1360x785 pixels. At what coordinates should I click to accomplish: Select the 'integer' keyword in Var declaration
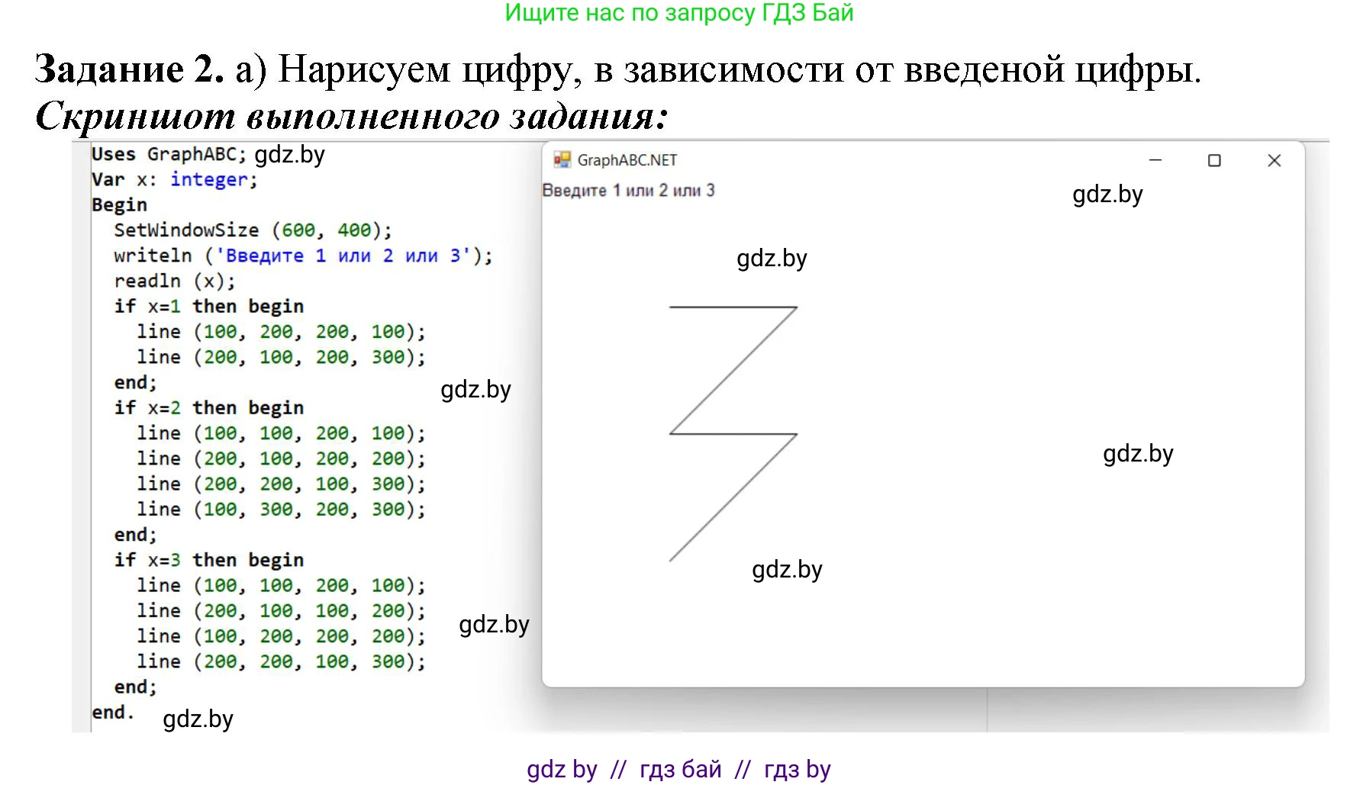click(209, 179)
